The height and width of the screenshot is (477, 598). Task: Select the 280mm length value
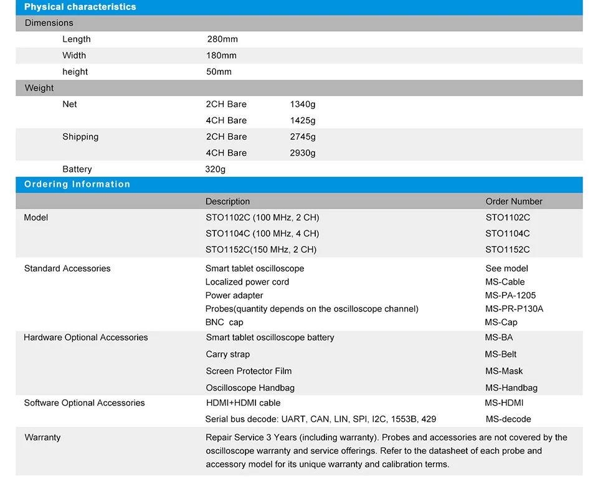(222, 39)
